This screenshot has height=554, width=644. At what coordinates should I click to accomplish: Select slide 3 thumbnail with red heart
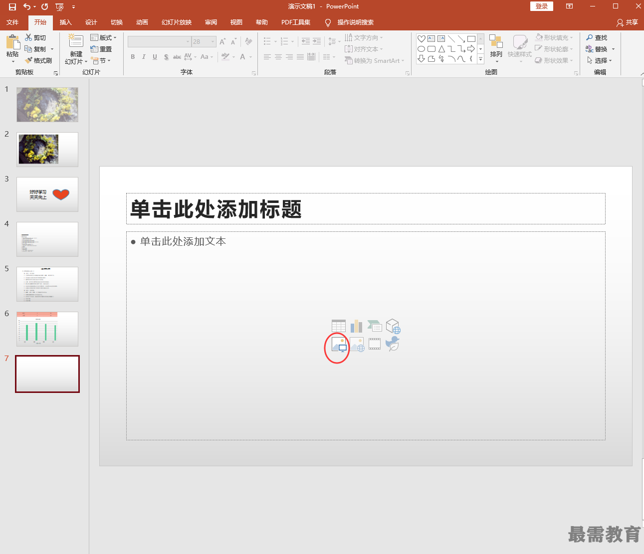[47, 194]
